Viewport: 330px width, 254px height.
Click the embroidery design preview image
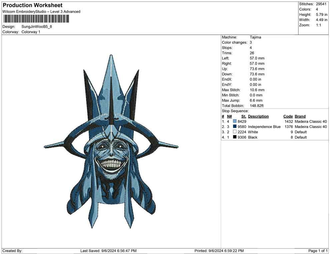point(111,142)
